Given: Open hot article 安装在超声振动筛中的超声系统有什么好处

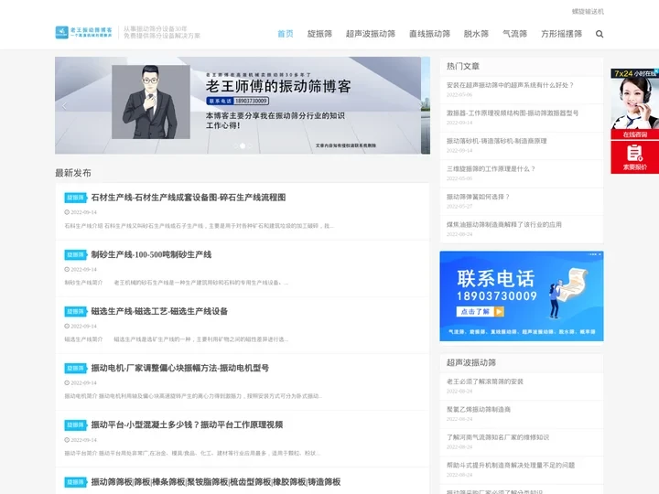Looking at the screenshot, I should click(510, 85).
